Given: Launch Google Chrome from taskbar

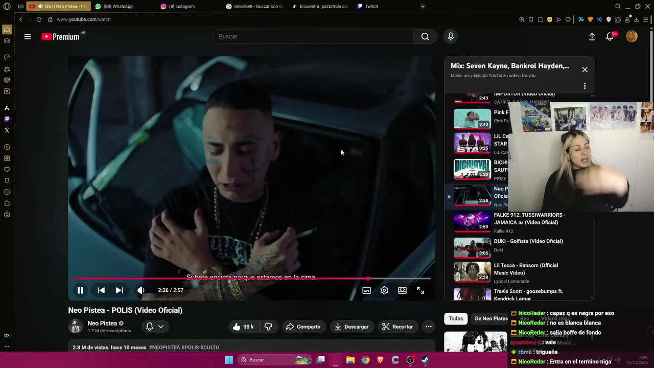Looking at the screenshot, I should pos(365,360).
